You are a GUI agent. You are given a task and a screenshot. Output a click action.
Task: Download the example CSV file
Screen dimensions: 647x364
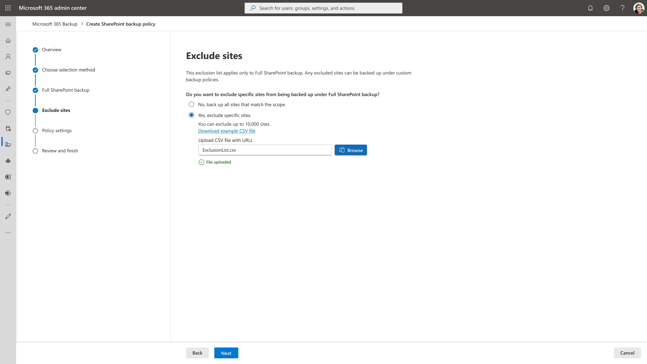pyautogui.click(x=227, y=131)
